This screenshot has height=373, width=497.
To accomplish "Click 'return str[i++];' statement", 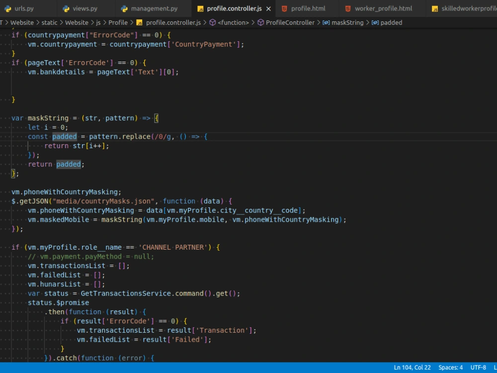I will pos(77,146).
